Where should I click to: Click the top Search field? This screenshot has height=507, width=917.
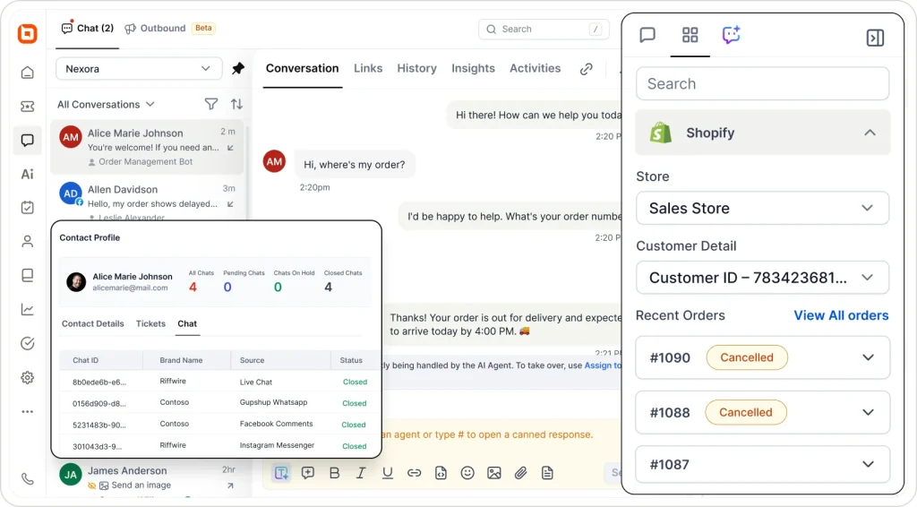pos(544,30)
